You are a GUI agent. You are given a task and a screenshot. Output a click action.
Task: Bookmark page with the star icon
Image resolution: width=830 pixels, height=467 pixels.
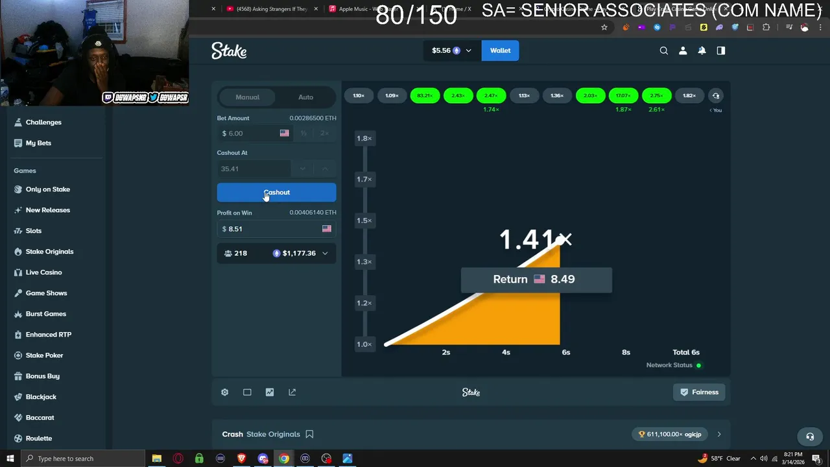tap(604, 27)
